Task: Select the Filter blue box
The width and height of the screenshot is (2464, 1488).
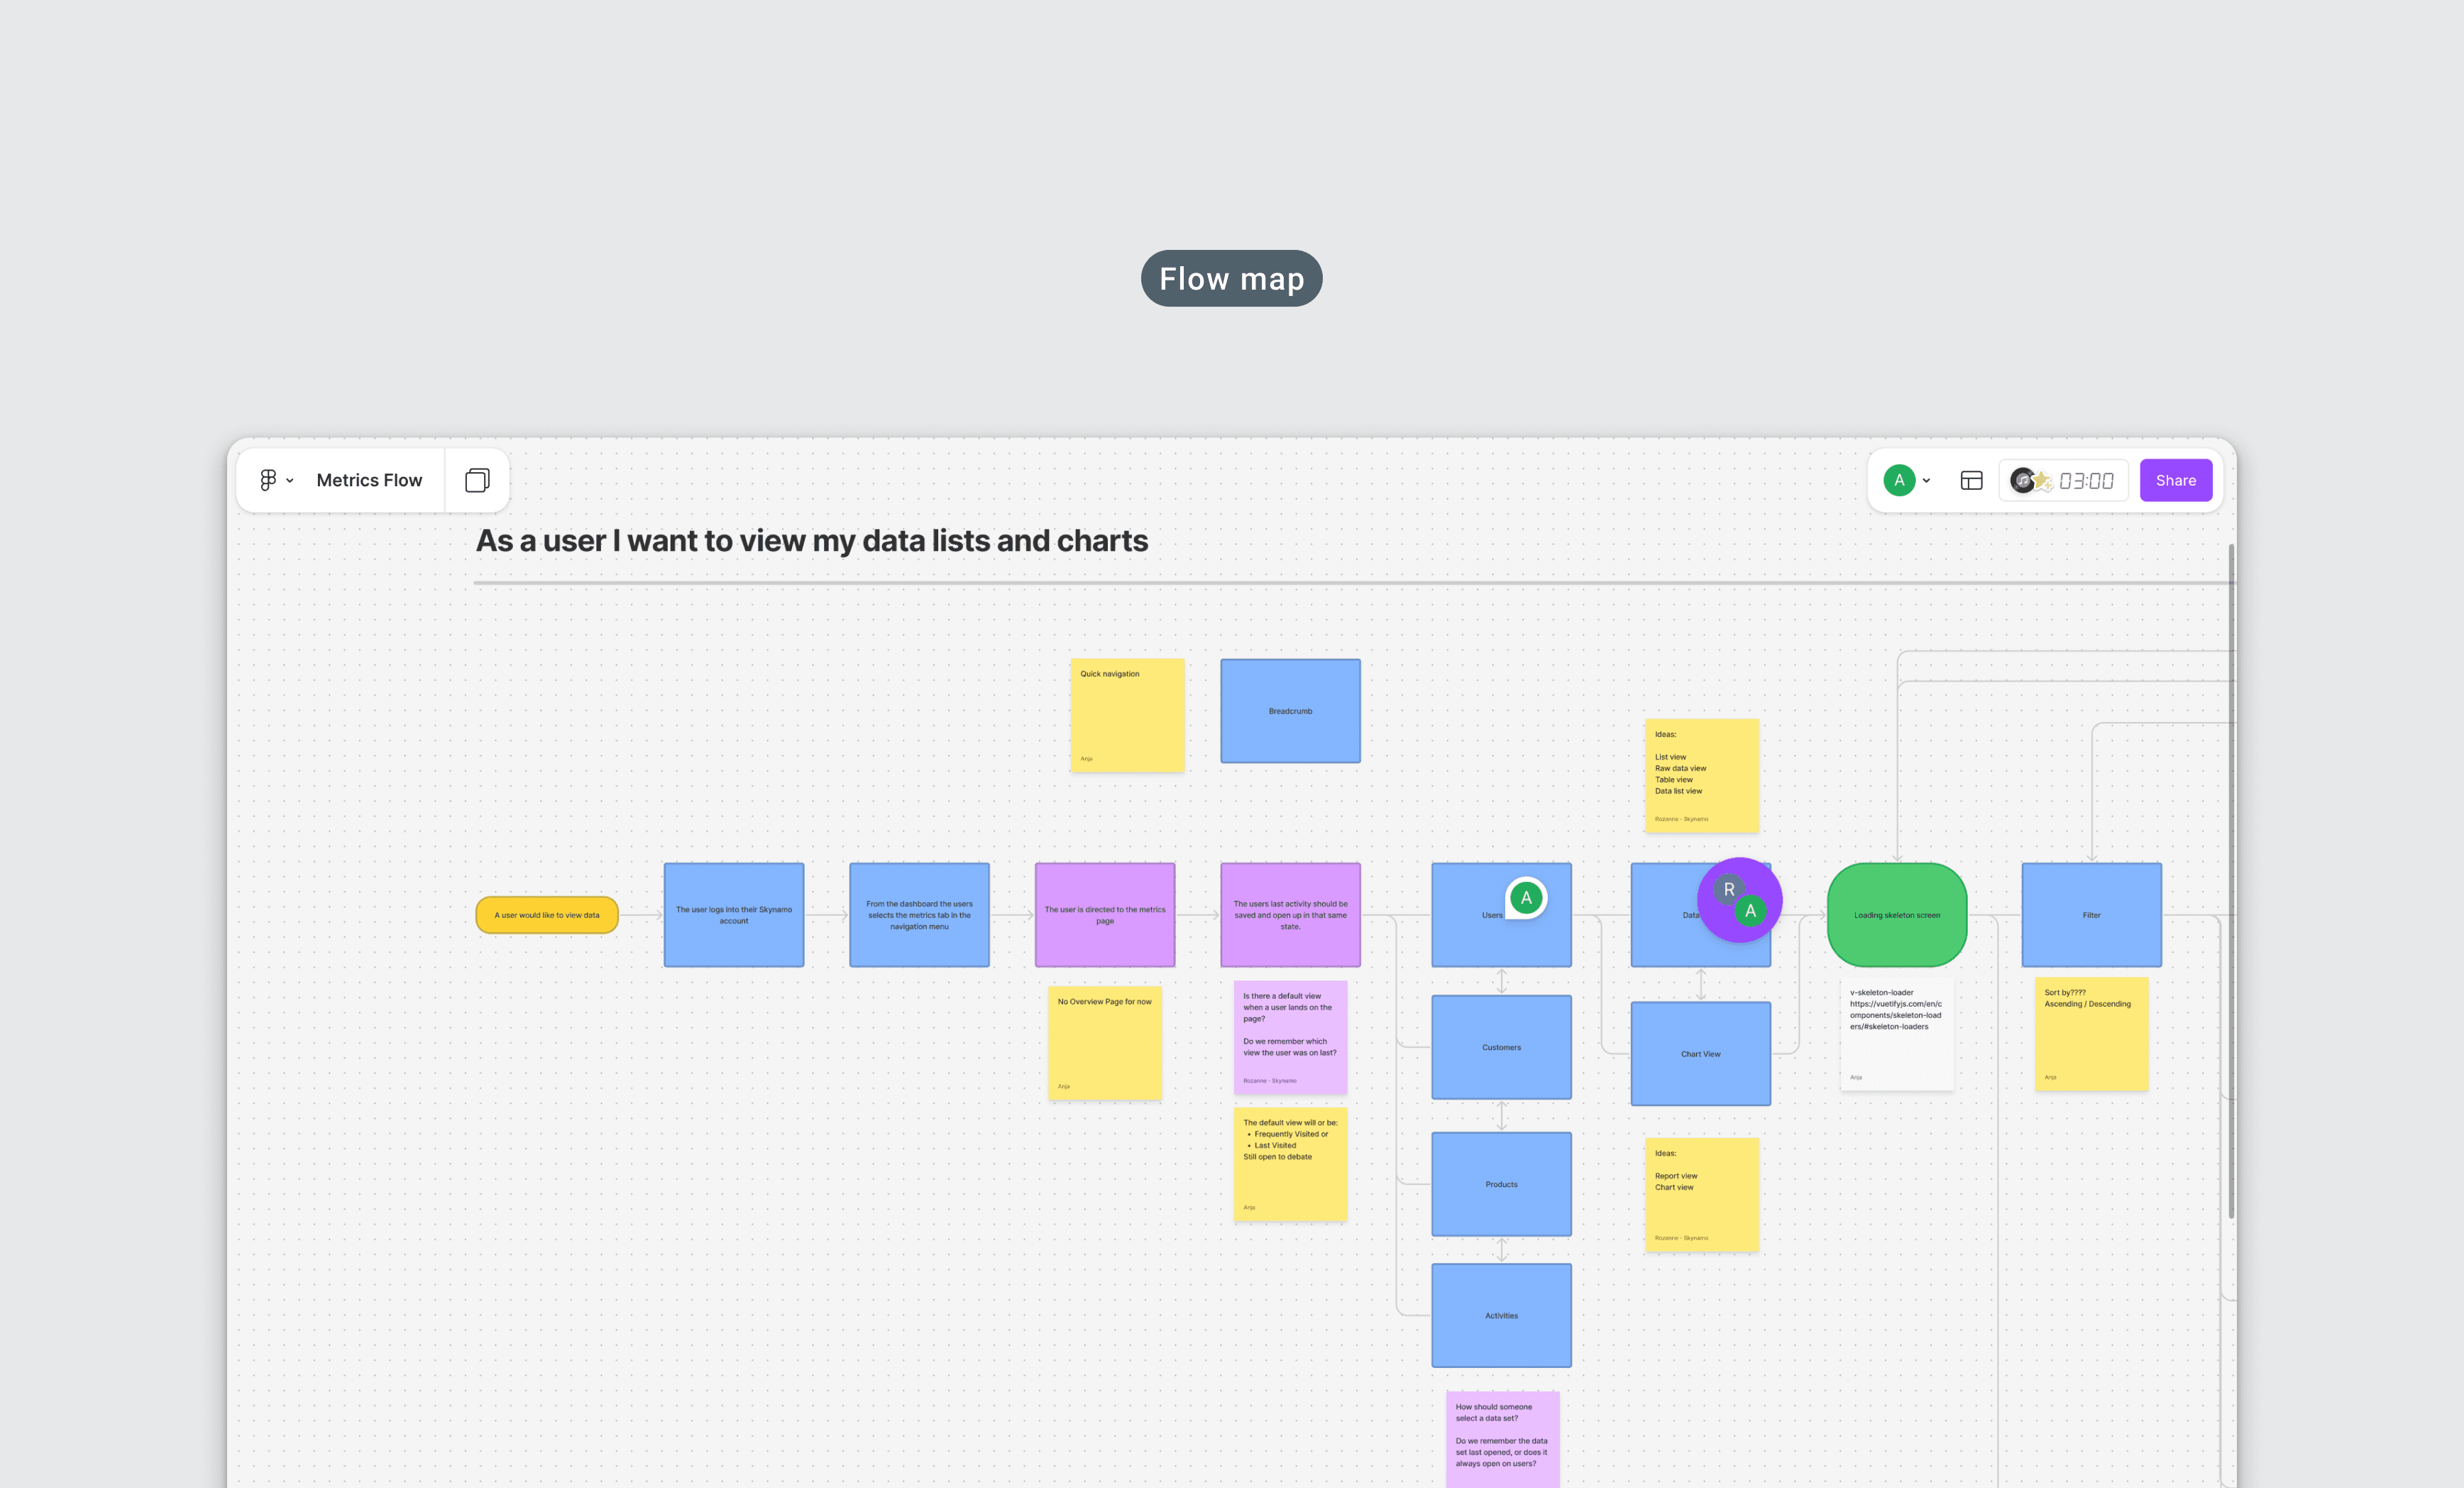Action: click(x=2091, y=914)
